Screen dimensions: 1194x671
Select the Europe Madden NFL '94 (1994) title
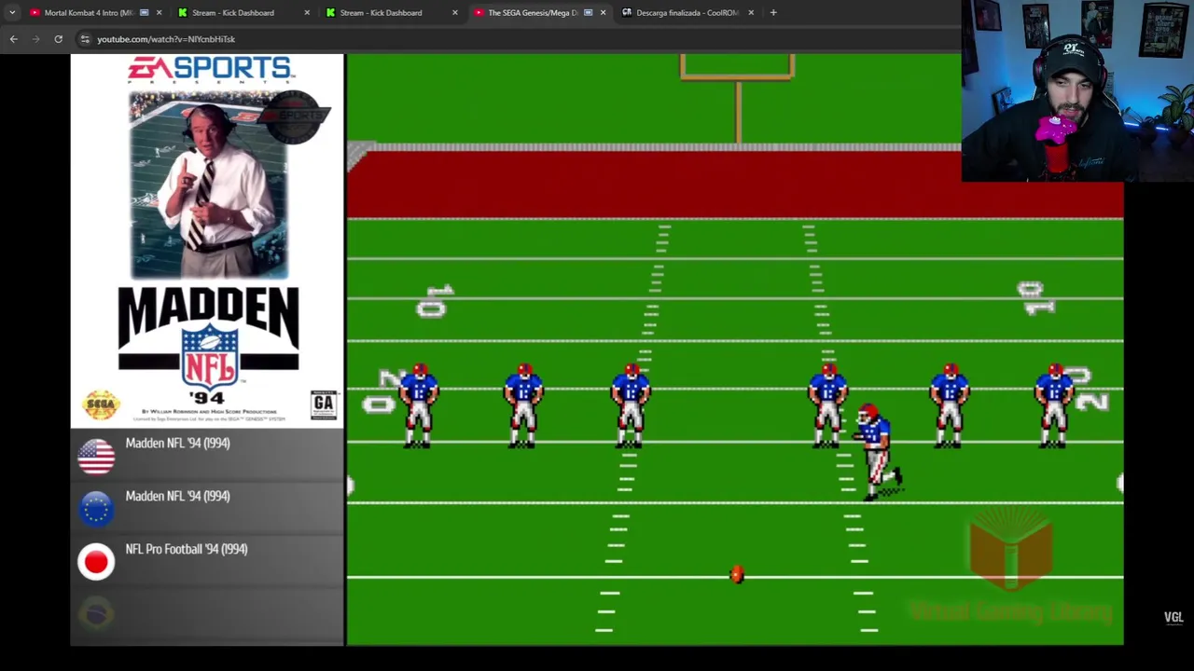pyautogui.click(x=177, y=497)
